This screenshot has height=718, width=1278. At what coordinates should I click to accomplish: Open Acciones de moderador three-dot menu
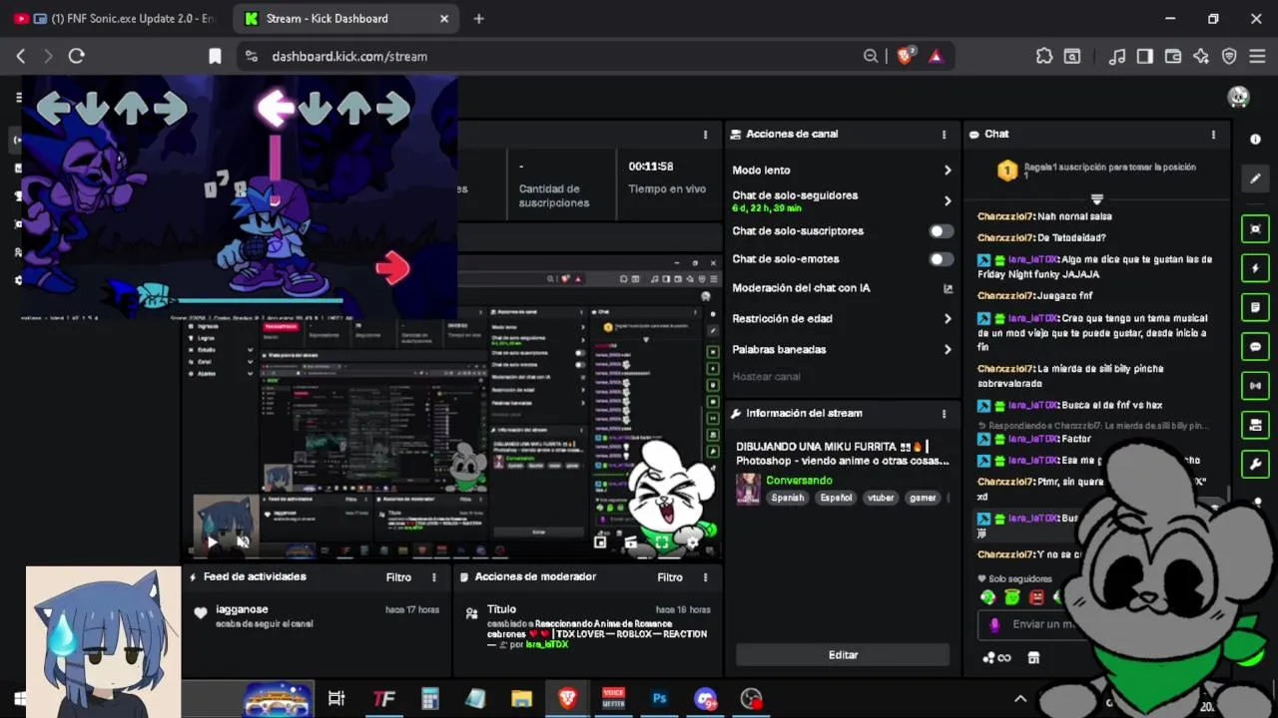705,577
